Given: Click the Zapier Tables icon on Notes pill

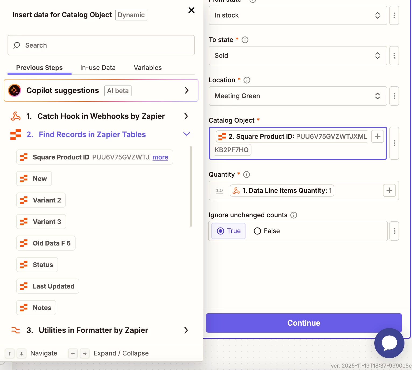Looking at the screenshot, I should 24,308.
